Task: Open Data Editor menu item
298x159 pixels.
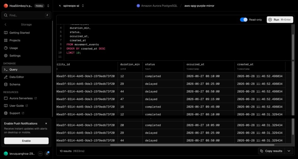Action: point(26,77)
